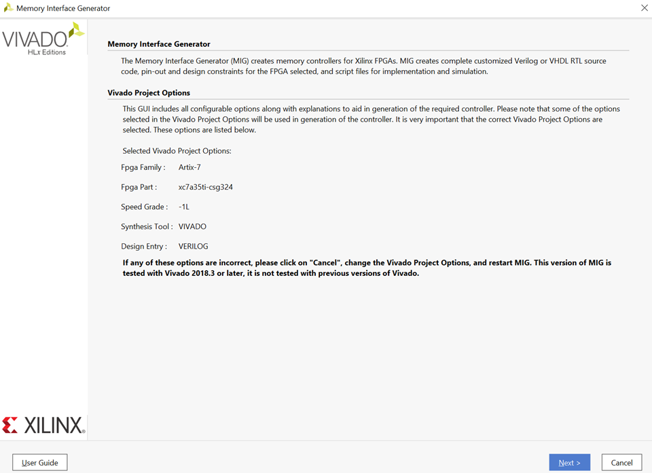Click the Vivado Project Options heading
652x473 pixels.
[149, 93]
